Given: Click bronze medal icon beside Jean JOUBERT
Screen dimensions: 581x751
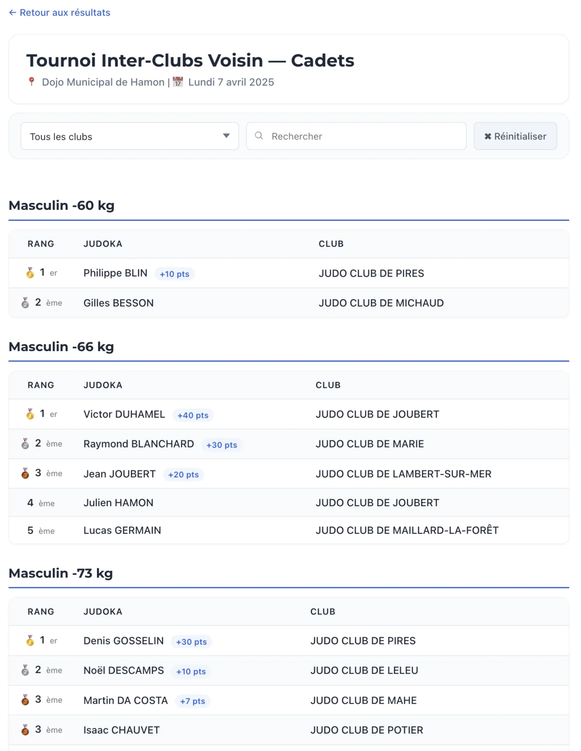Looking at the screenshot, I should pyautogui.click(x=25, y=473).
